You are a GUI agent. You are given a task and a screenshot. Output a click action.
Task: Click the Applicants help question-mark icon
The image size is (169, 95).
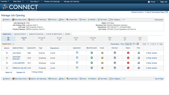[x=13, y=44]
